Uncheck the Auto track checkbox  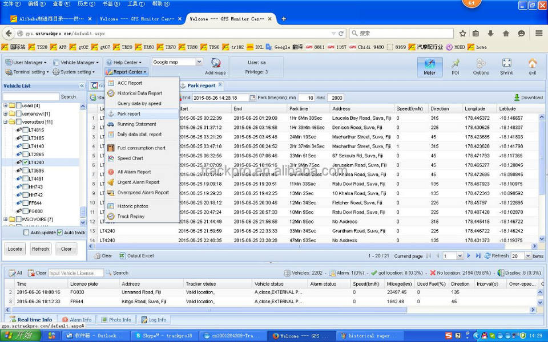pyautogui.click(x=59, y=233)
